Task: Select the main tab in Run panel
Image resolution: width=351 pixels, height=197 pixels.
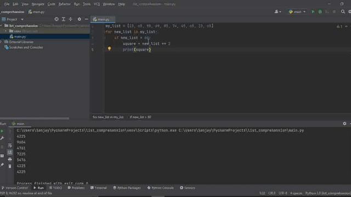Action: [x=18, y=124]
